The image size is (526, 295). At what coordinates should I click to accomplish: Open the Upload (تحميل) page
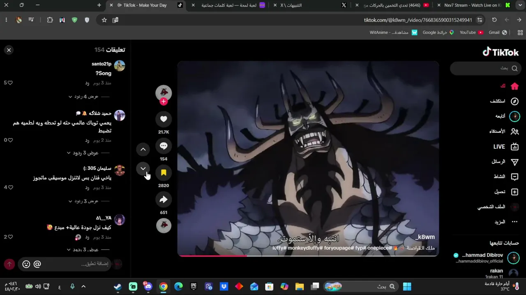(x=507, y=192)
